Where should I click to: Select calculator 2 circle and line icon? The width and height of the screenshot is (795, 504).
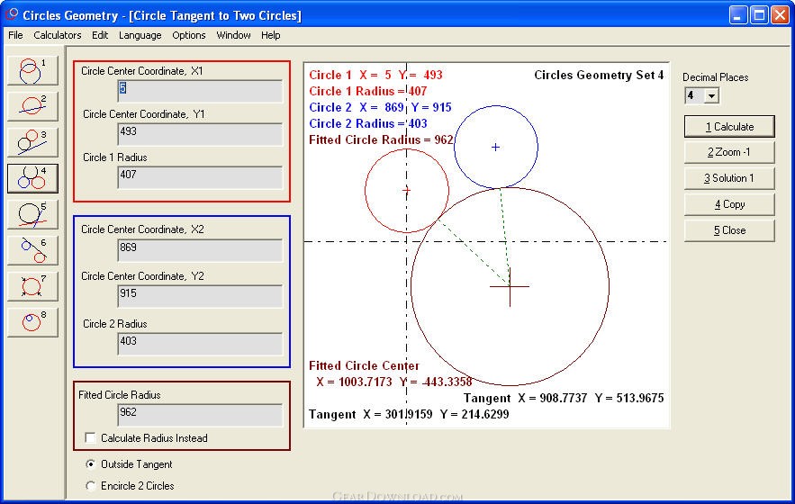[x=32, y=106]
